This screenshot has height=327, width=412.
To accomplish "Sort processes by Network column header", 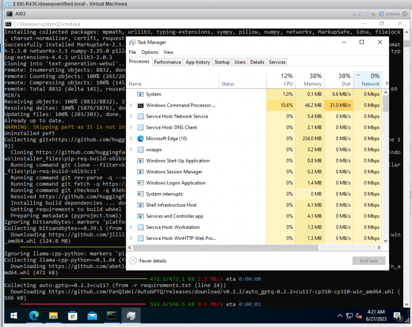I will [x=368, y=80].
